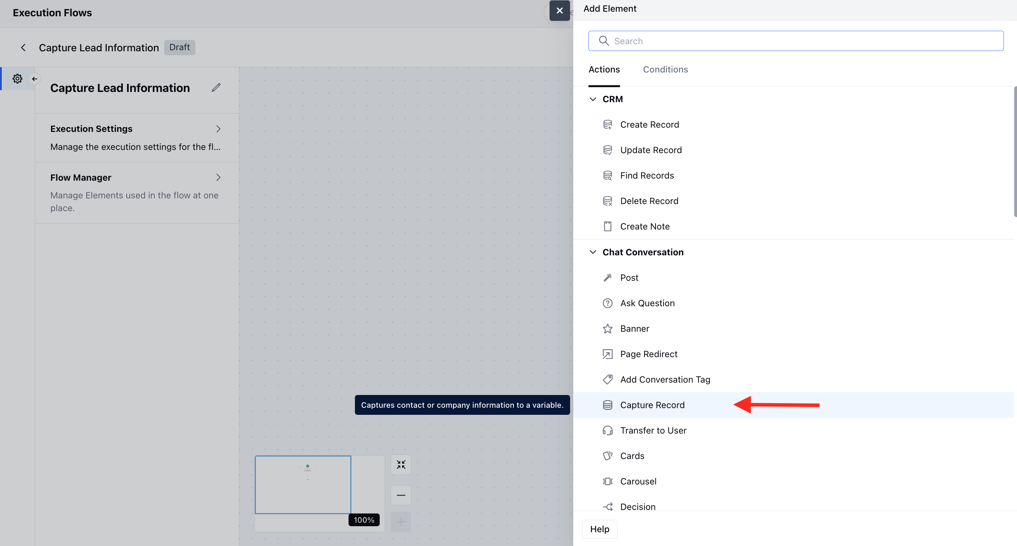The width and height of the screenshot is (1017, 546).
Task: Click the Execution Flows heading
Action: [x=52, y=13]
